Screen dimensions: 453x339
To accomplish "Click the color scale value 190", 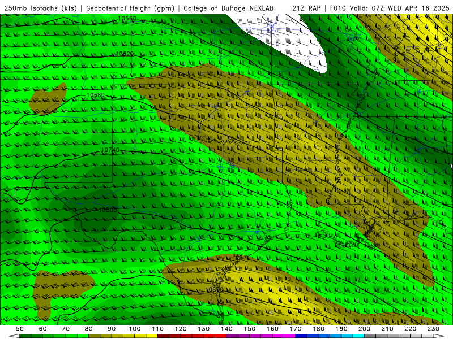I will [341, 329].
